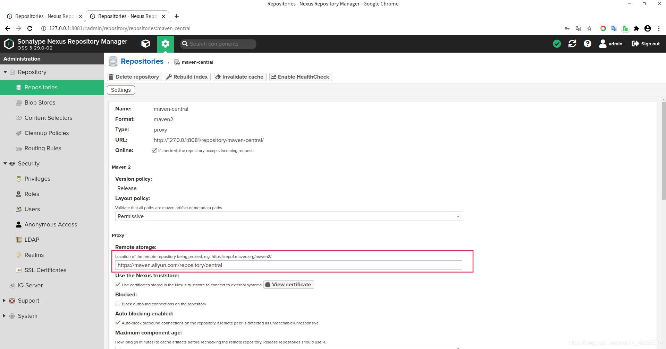Toggle Block outbound connections checkbox
Viewport: 666px width, 349px height.
click(118, 304)
